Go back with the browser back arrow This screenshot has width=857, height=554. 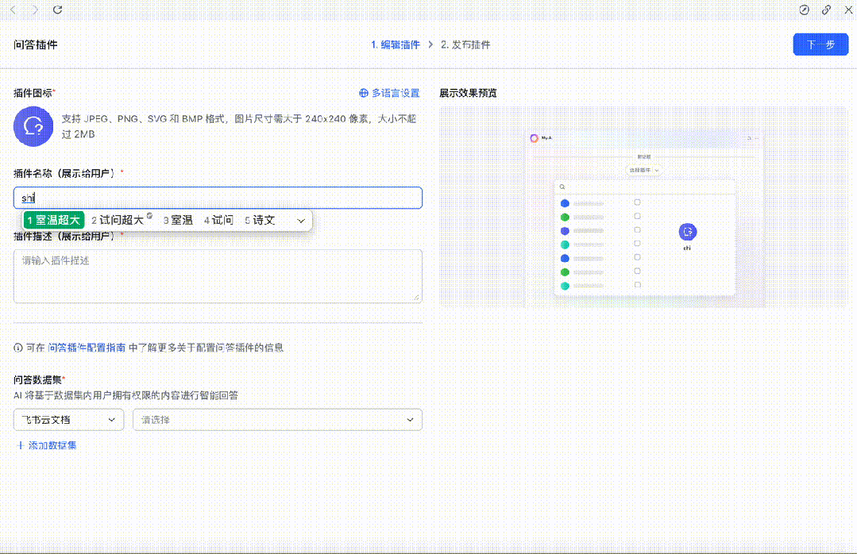tap(14, 10)
